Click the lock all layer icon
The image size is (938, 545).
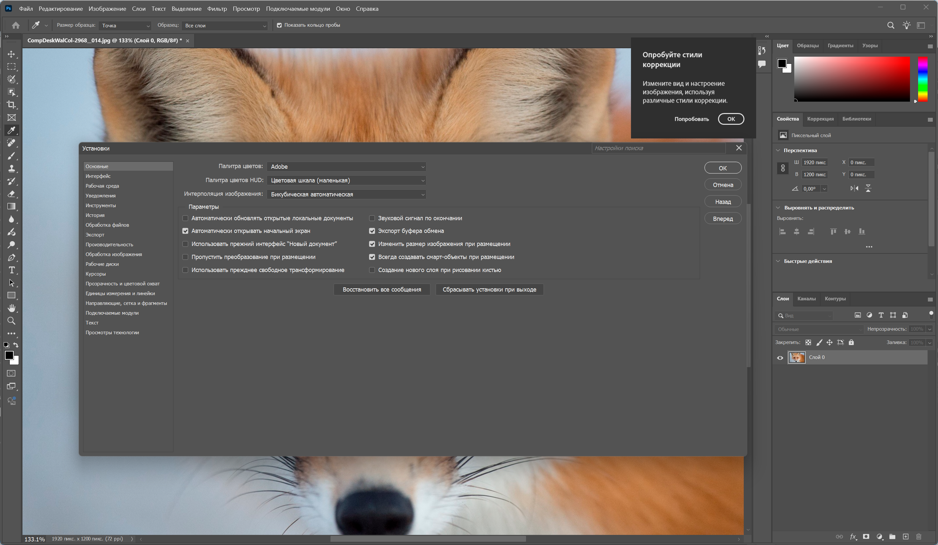pos(851,342)
